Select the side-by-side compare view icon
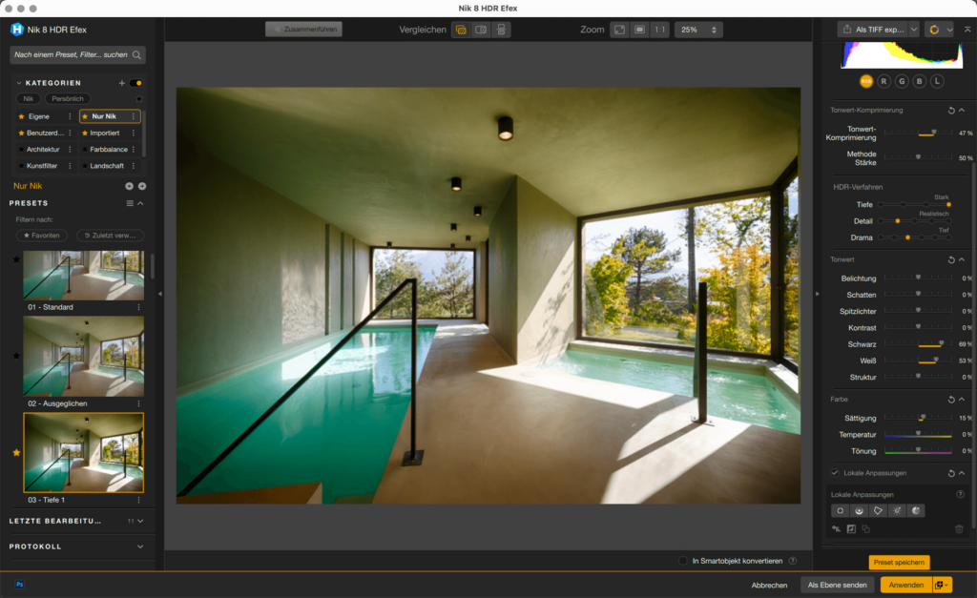This screenshot has width=977, height=598. pos(501,30)
